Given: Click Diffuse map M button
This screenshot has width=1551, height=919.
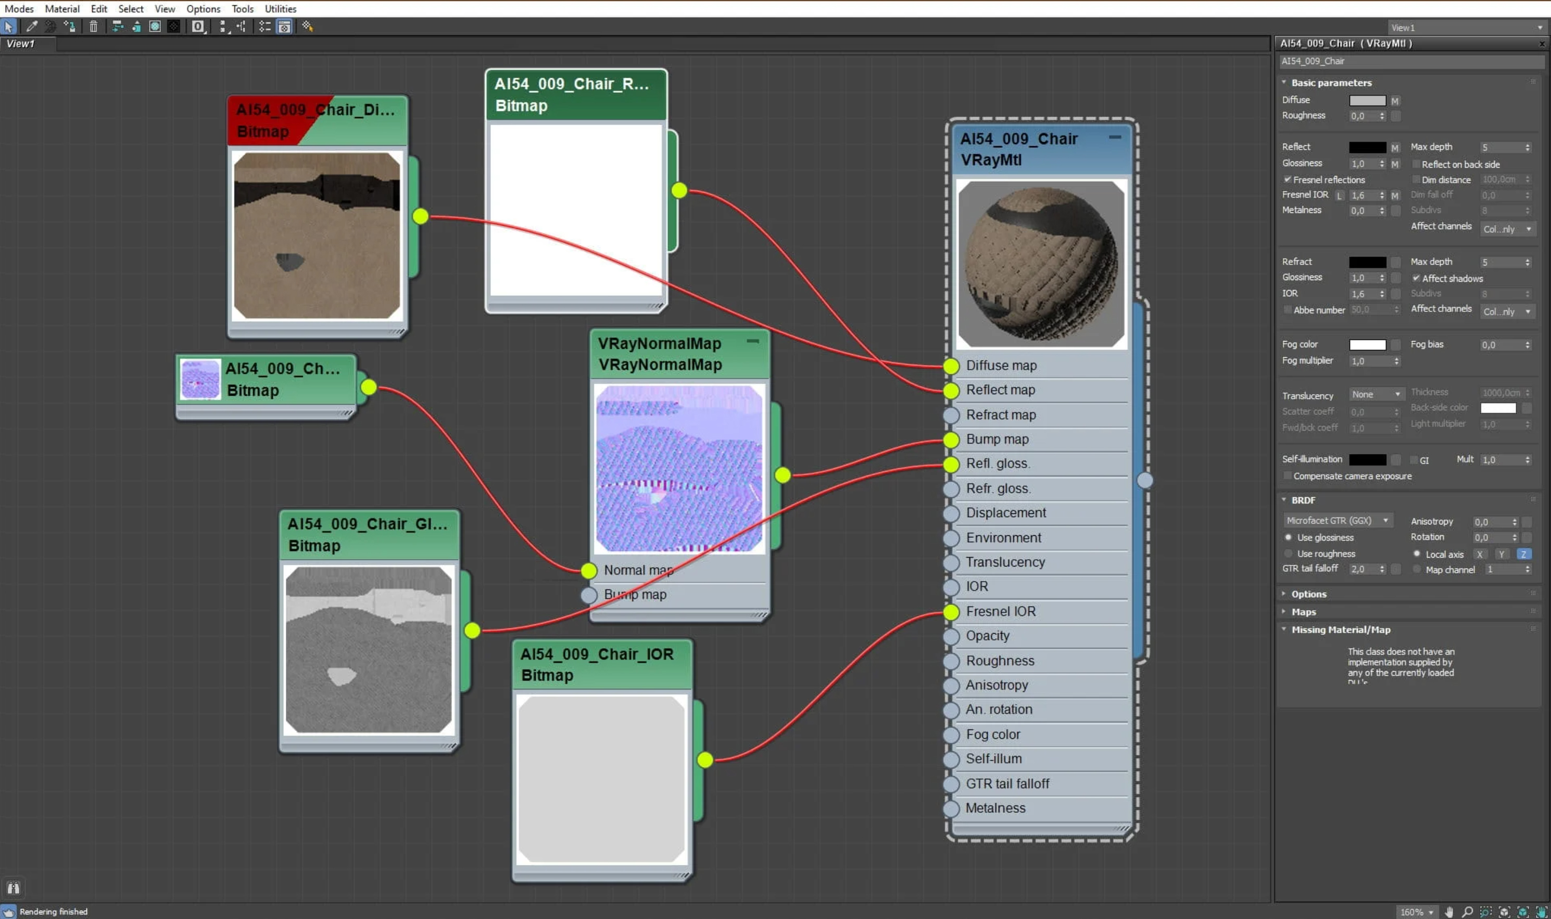Looking at the screenshot, I should click(1395, 101).
